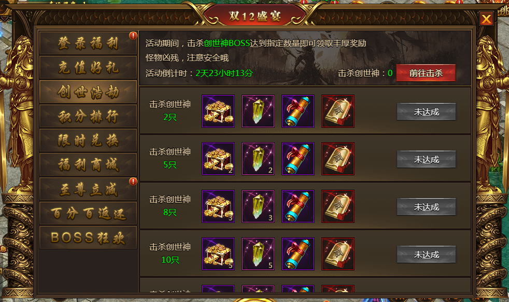Click the scroll reward icon in the 8只 row
Image resolution: width=509 pixels, height=302 pixels.
pos(298,206)
